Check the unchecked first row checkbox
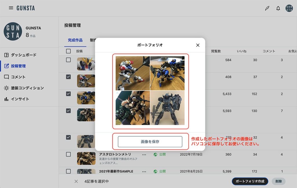 tap(68, 60)
